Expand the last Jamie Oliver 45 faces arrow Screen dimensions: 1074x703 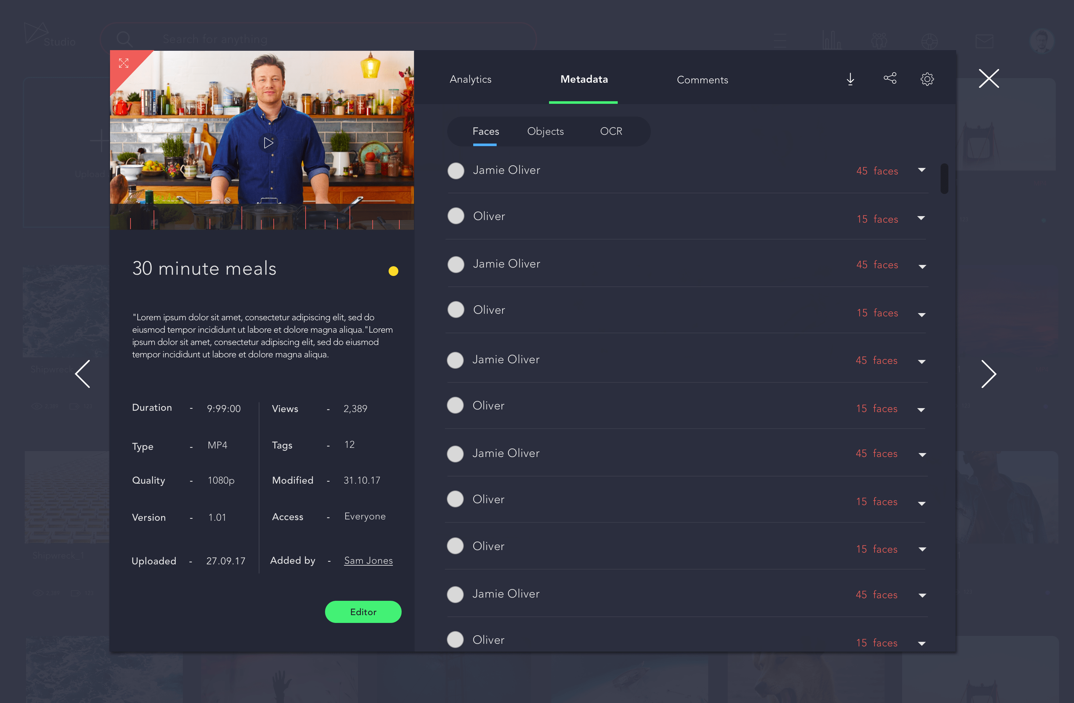pyautogui.click(x=922, y=596)
